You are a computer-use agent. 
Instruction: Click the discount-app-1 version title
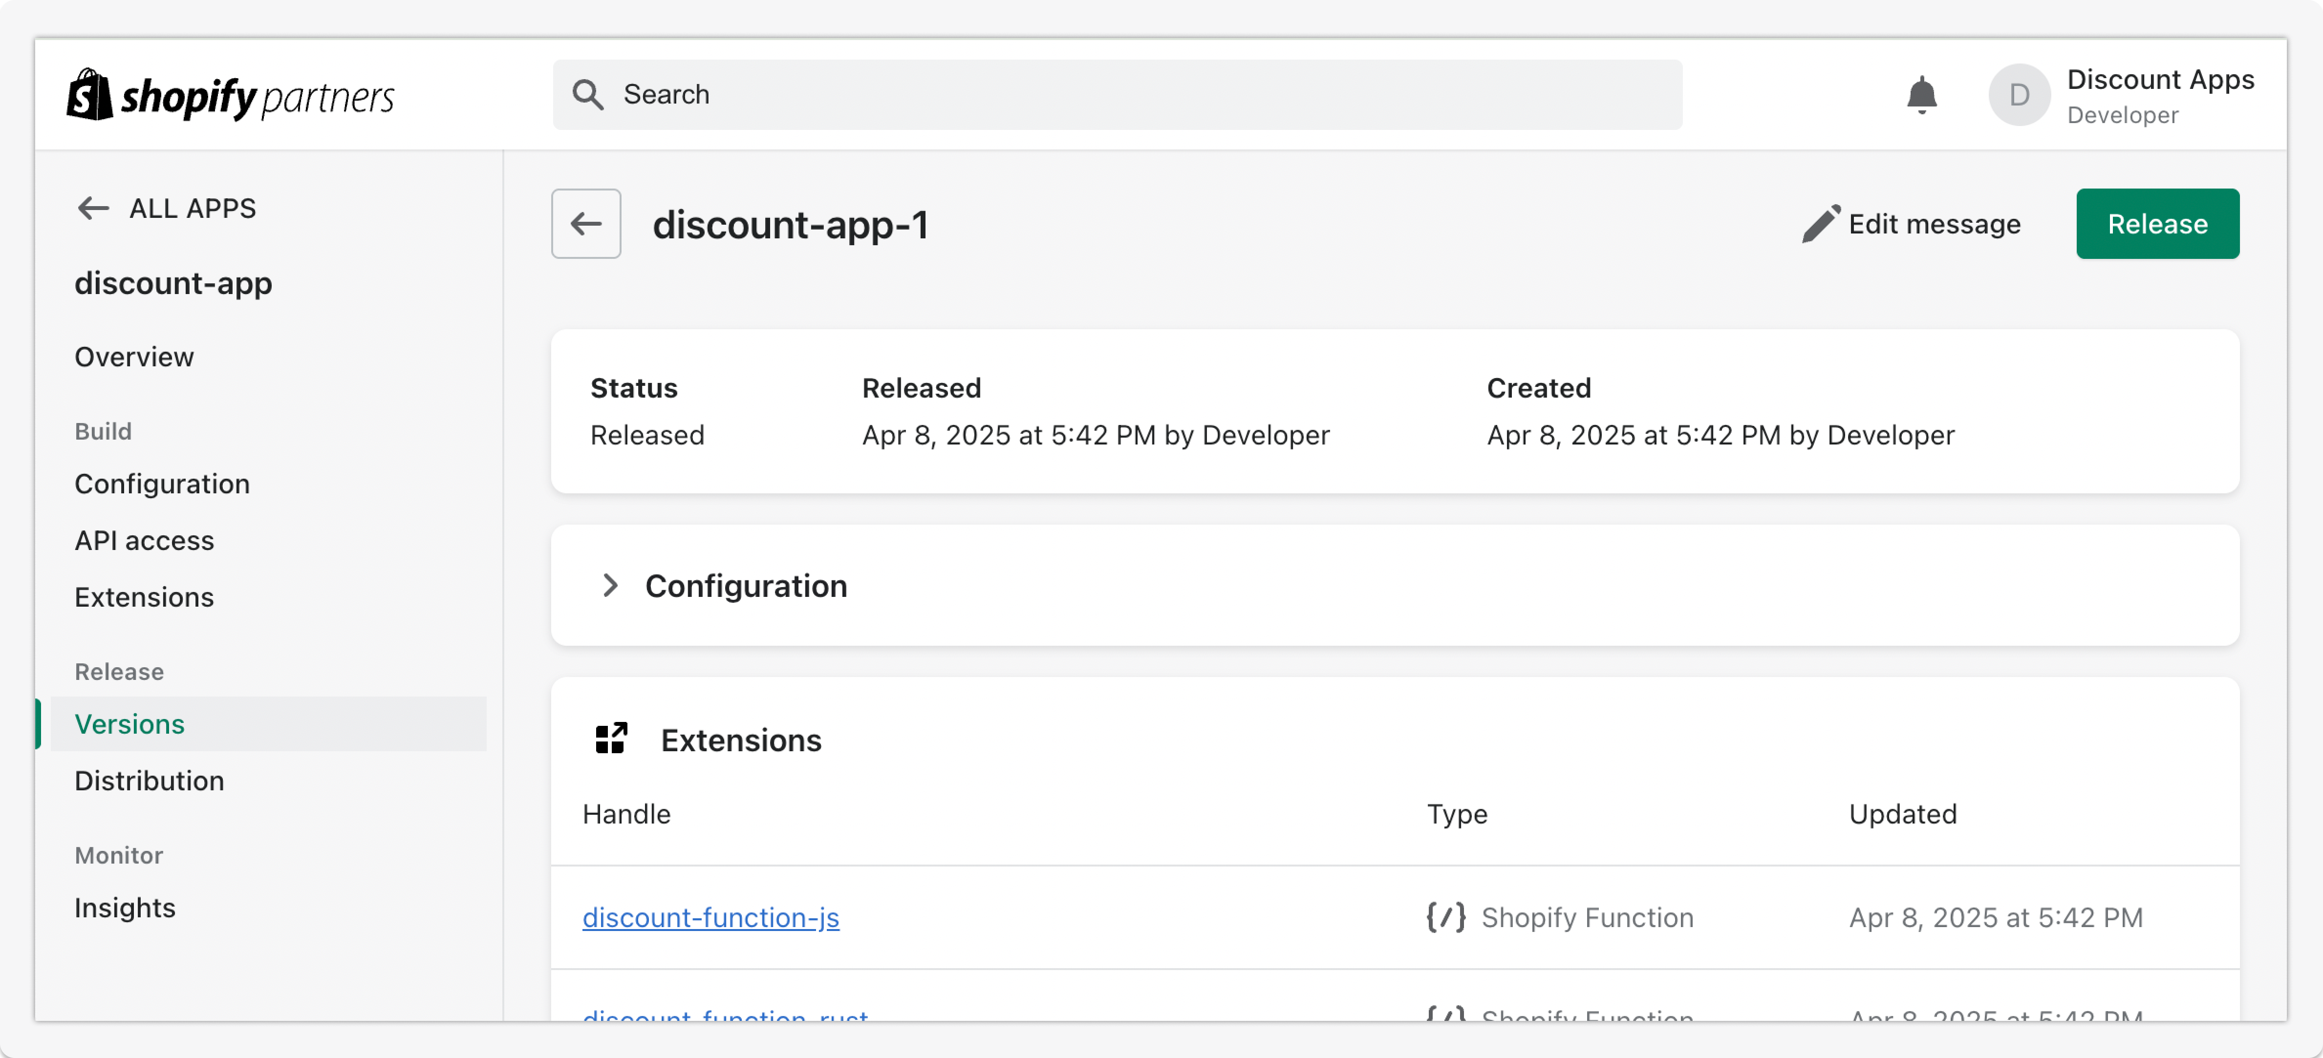pyautogui.click(x=791, y=224)
